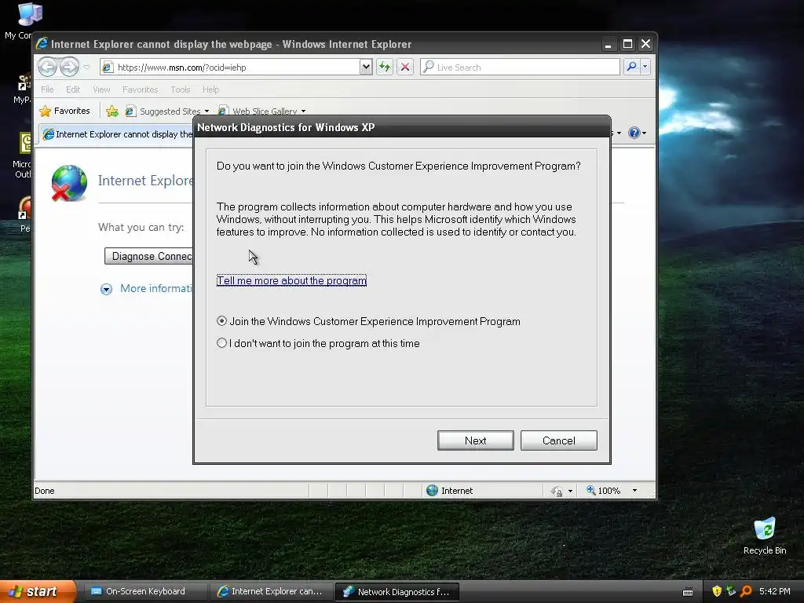804x603 pixels.
Task: Open 'Tell me more about the program' link
Action: click(x=291, y=280)
